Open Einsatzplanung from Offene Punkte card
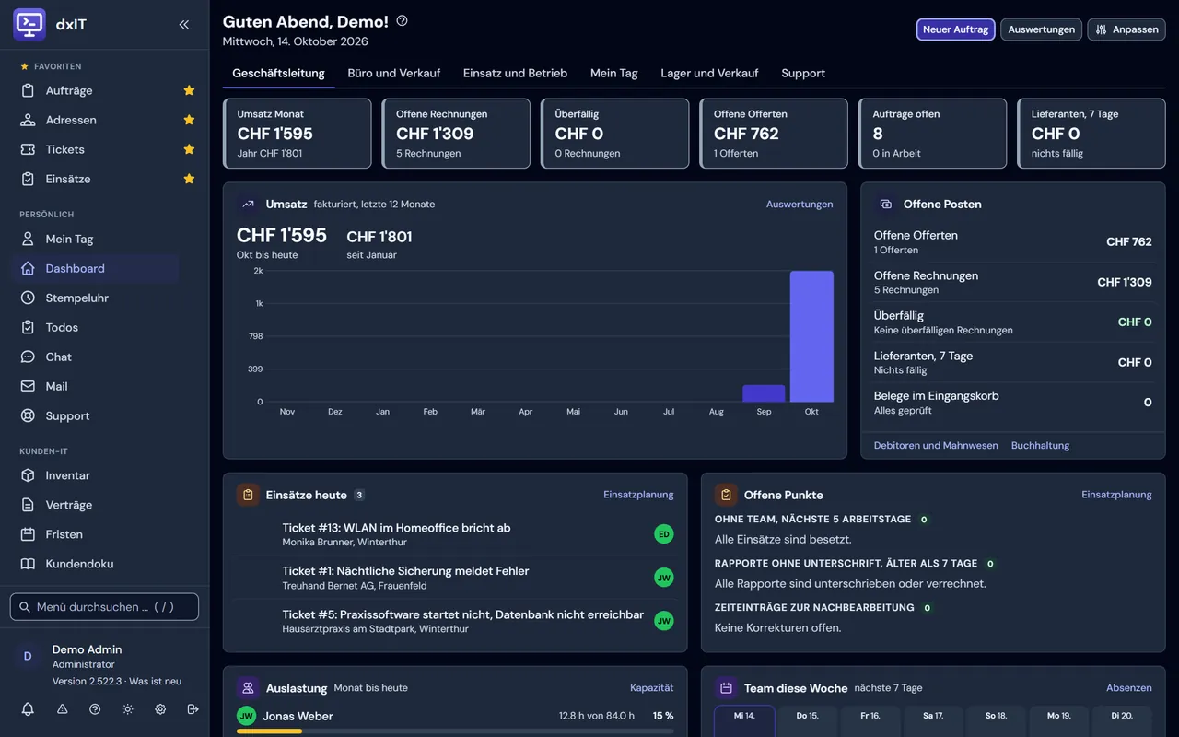 (x=1116, y=495)
